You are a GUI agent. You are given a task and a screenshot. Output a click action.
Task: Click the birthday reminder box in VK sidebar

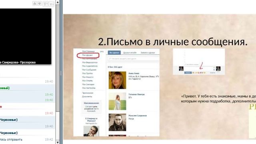click(92, 107)
